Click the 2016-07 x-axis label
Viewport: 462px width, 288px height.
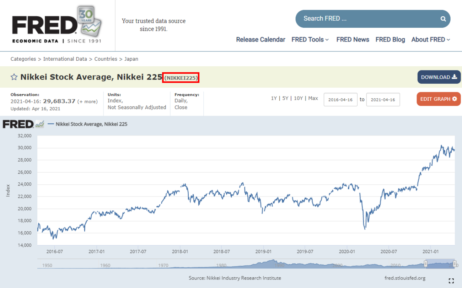(54, 251)
